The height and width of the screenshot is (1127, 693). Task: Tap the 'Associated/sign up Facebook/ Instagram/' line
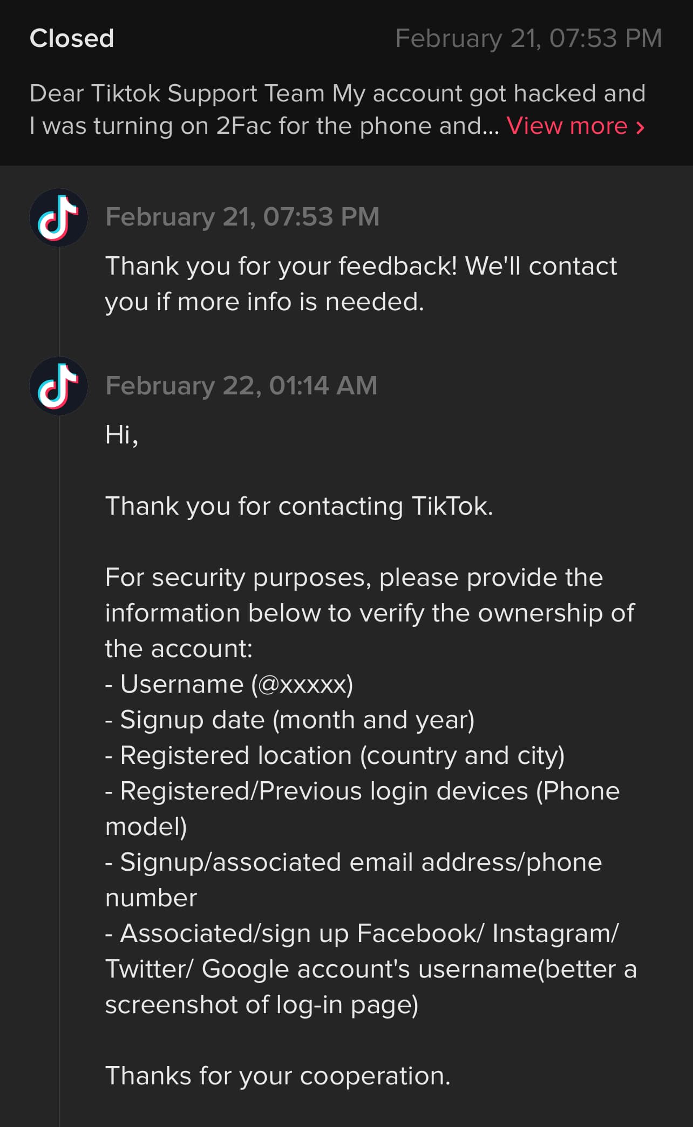(362, 933)
